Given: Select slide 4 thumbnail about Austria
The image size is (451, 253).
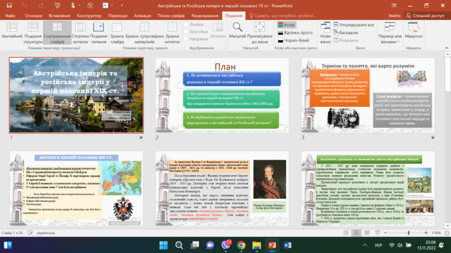Looking at the screenshot, I should coord(76,189).
